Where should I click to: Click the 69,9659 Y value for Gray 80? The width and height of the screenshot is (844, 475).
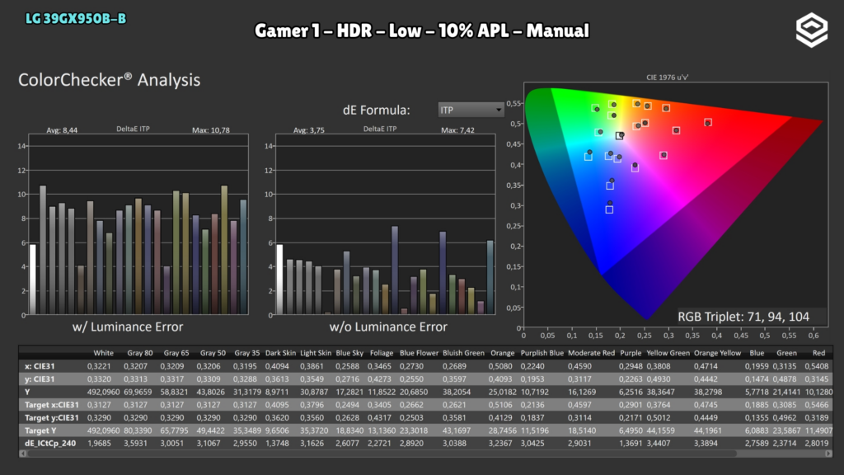138,392
